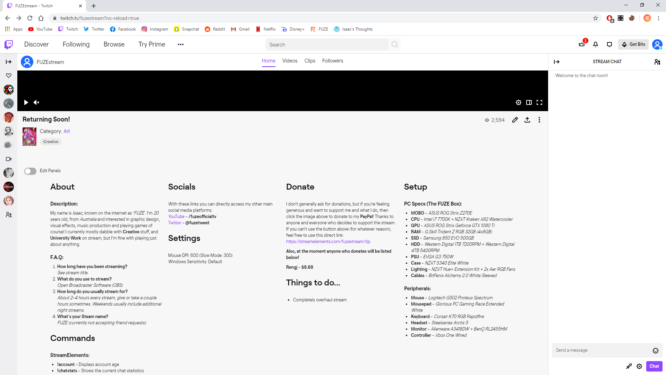The image size is (666, 375).
Task: Collapse the stream chat panel
Action: point(557,62)
